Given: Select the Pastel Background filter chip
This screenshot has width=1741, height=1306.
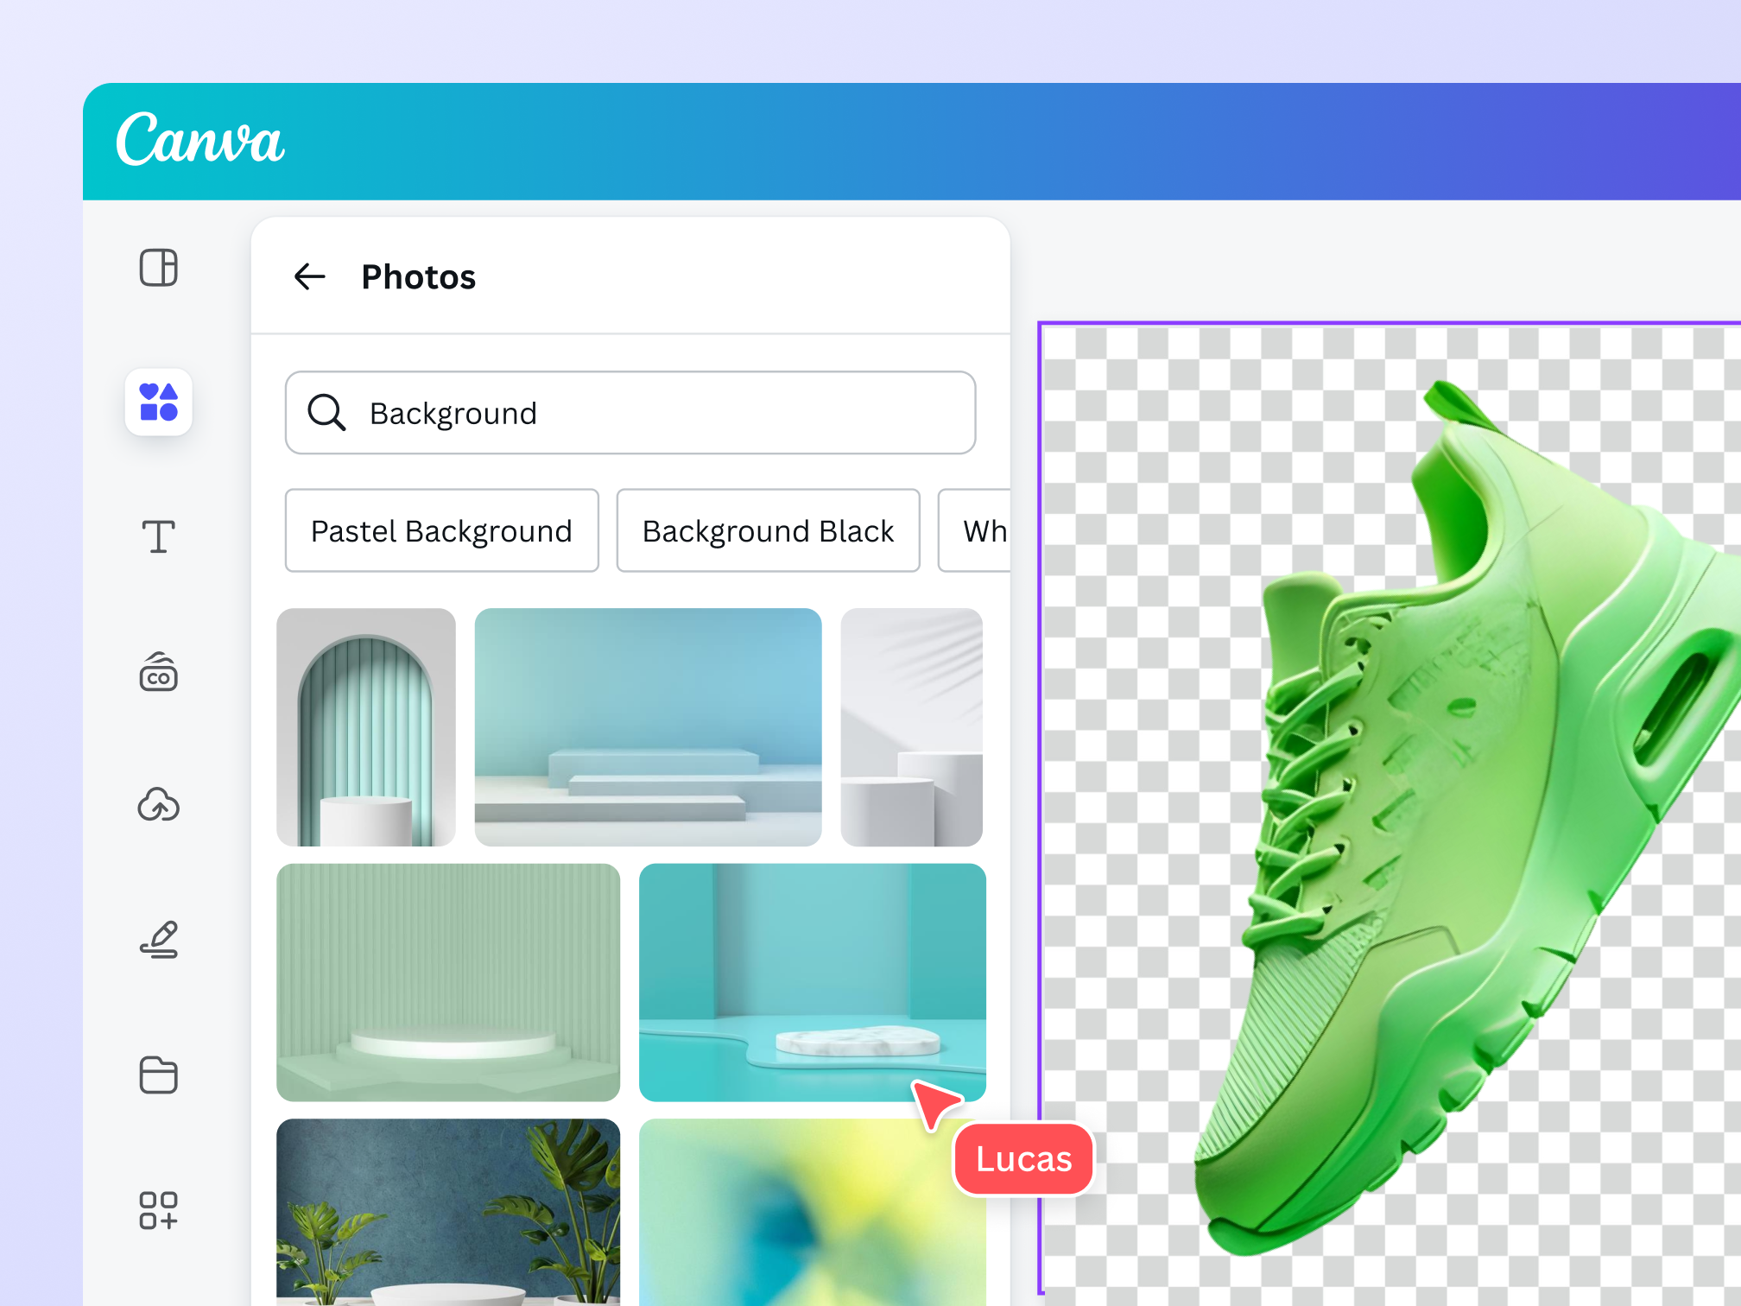Looking at the screenshot, I should tap(441, 530).
